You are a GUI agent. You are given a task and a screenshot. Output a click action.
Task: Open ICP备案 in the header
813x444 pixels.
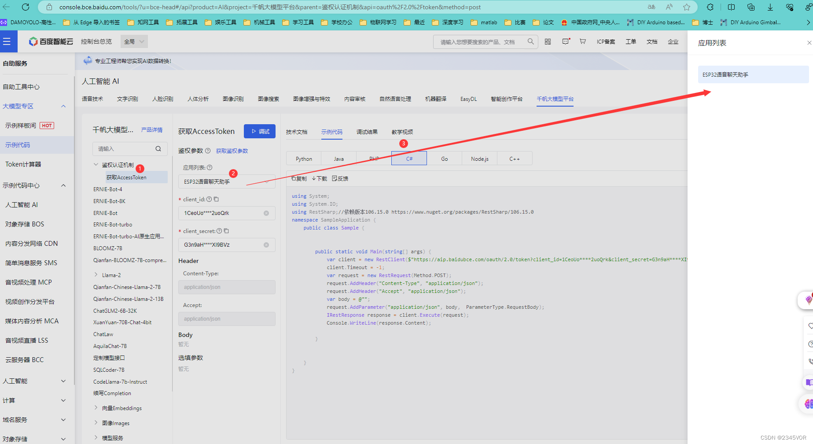click(606, 41)
